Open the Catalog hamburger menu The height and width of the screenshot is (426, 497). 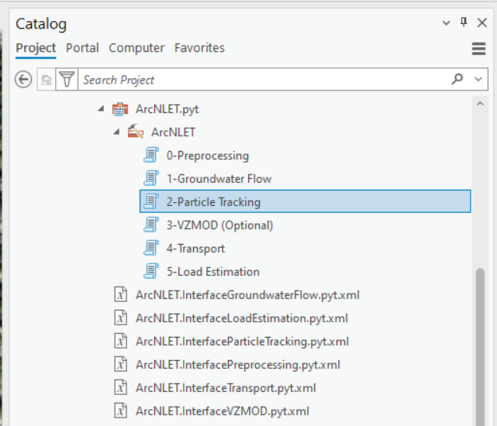[478, 49]
